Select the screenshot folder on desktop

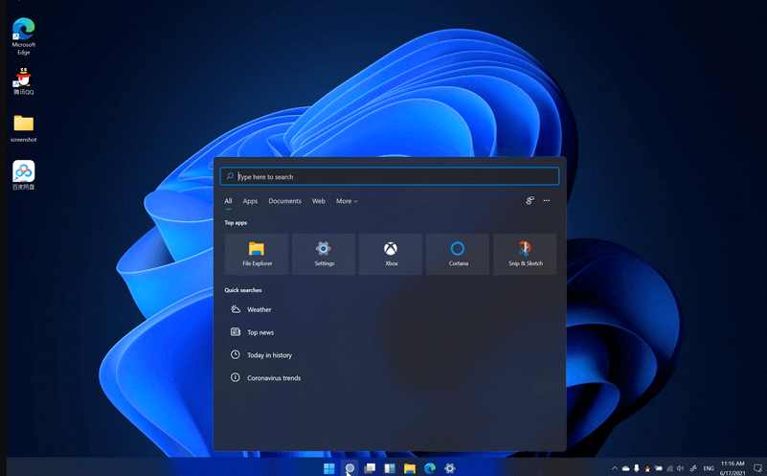pyautogui.click(x=24, y=126)
